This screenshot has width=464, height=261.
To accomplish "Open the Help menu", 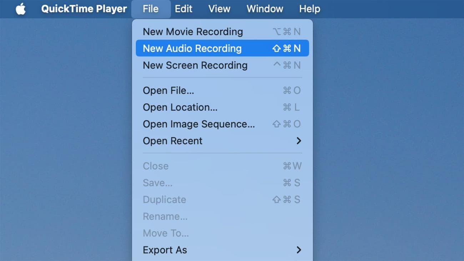I will (x=309, y=9).
